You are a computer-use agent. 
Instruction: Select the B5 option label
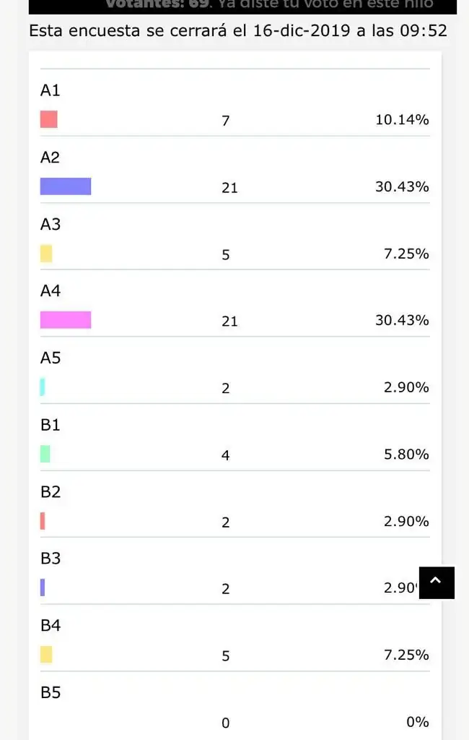tap(51, 692)
